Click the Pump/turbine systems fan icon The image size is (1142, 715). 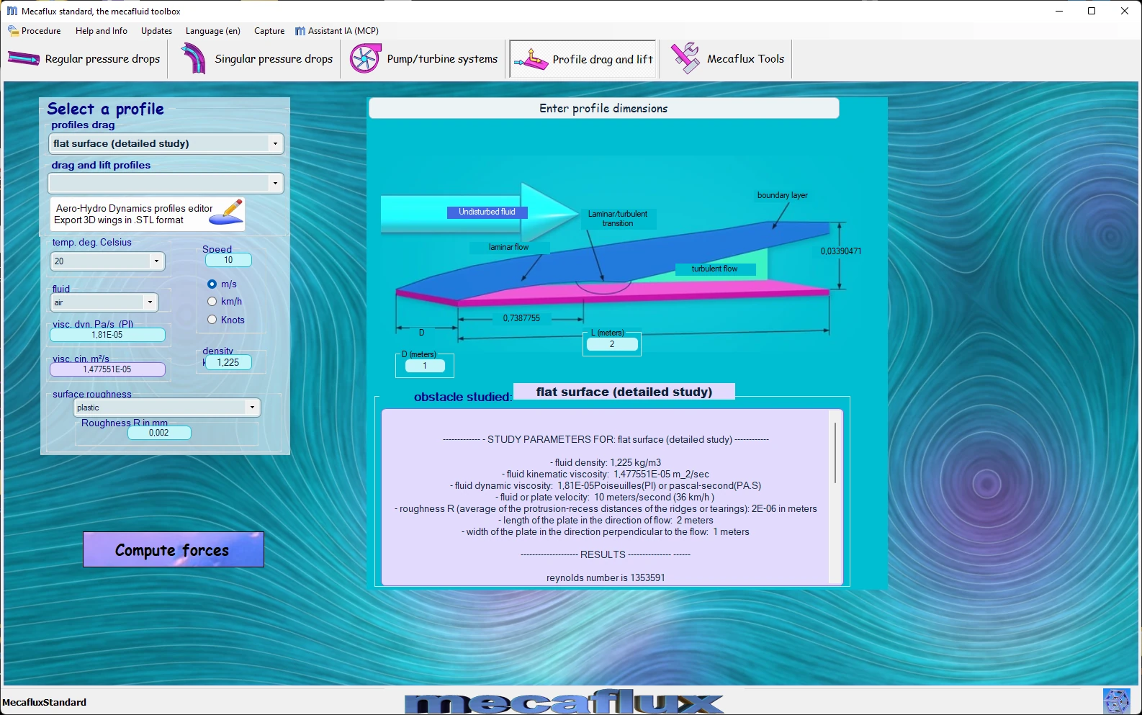point(365,58)
